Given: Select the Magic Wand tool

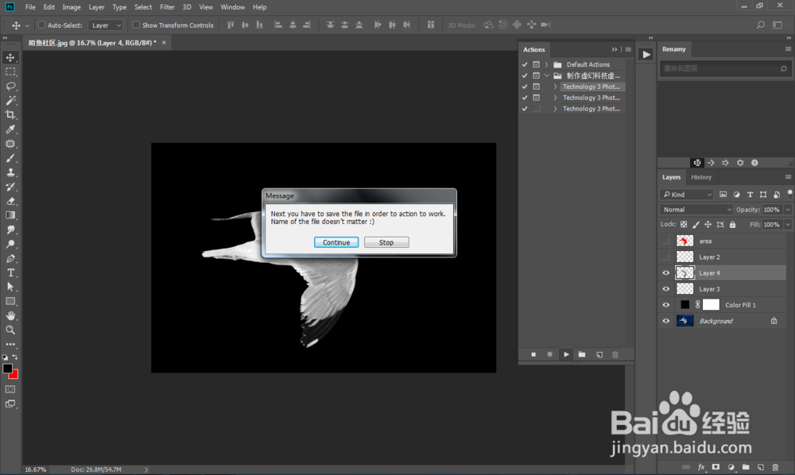Looking at the screenshot, I should coord(10,100).
